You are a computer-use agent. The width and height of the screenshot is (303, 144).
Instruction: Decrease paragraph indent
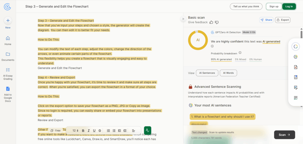coord(120,131)
